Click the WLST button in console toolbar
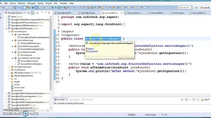Viewport: 211px width, 118px height. coord(205,100)
